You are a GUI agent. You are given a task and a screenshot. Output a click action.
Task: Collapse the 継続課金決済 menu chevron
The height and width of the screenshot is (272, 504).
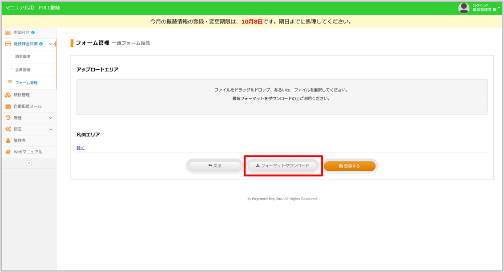51,44
